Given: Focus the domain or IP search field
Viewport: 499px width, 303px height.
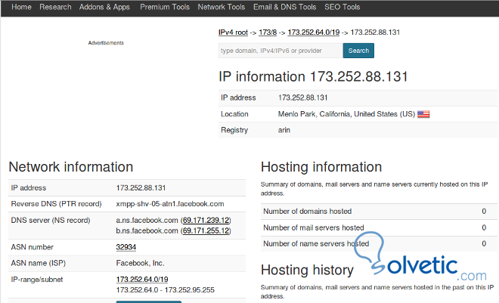Looking at the screenshot, I should [280, 51].
